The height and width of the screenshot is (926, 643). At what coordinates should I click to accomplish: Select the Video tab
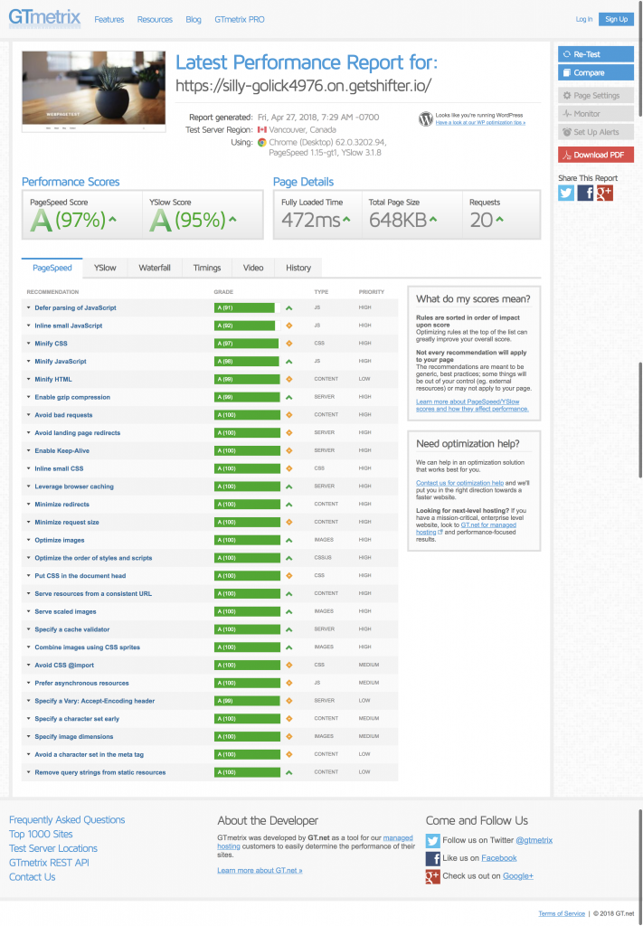pos(253,268)
